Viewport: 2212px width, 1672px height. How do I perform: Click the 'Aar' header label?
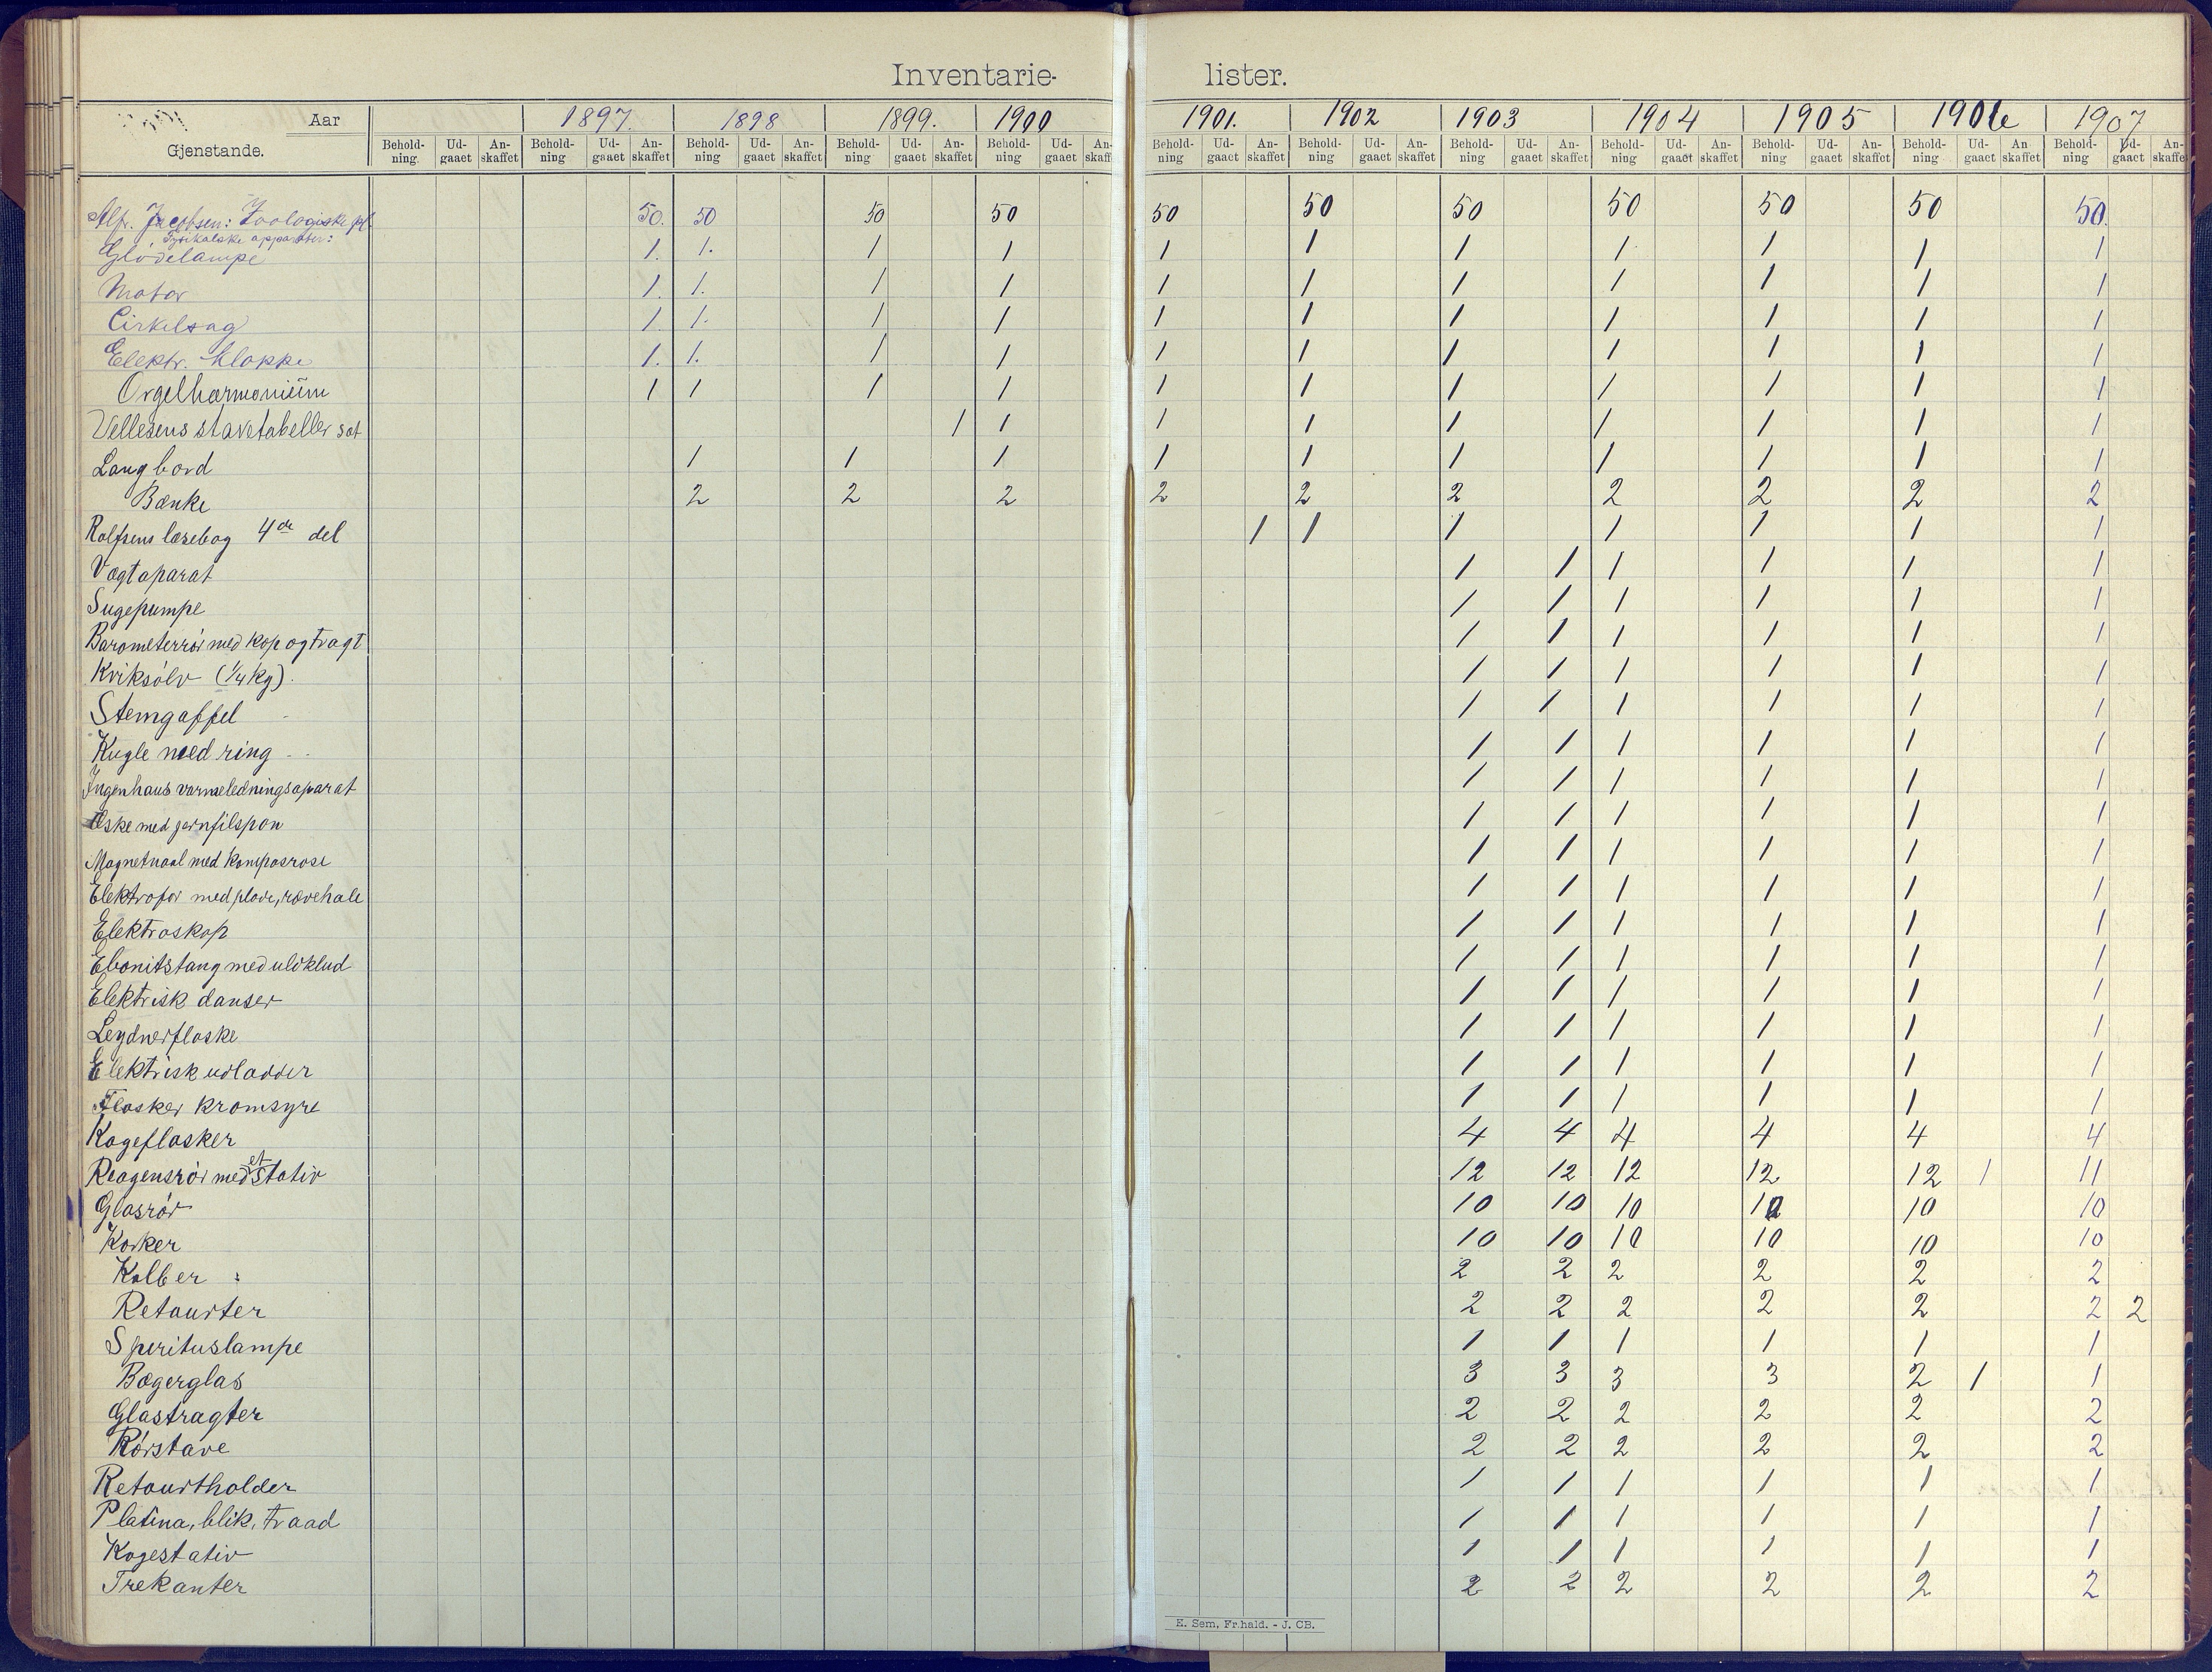pyautogui.click(x=325, y=120)
